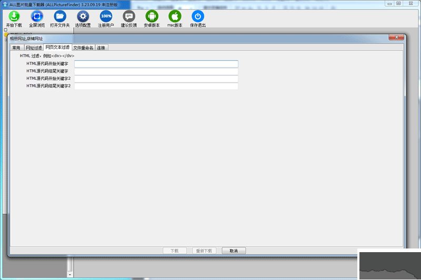Click the 开始下载 start download icon
Screen dimensions: 421x280
[14, 16]
